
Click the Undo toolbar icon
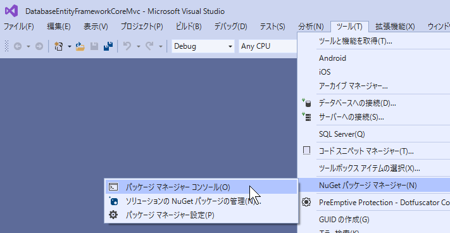(x=127, y=46)
